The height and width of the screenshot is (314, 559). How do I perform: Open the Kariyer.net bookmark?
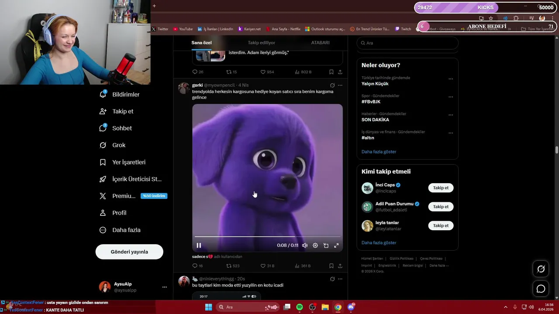coord(249,29)
